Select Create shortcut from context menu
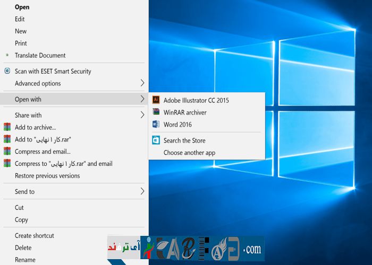 pyautogui.click(x=35, y=236)
